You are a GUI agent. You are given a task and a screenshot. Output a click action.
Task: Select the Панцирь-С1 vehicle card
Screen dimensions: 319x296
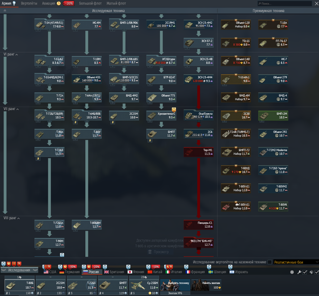click(198, 225)
